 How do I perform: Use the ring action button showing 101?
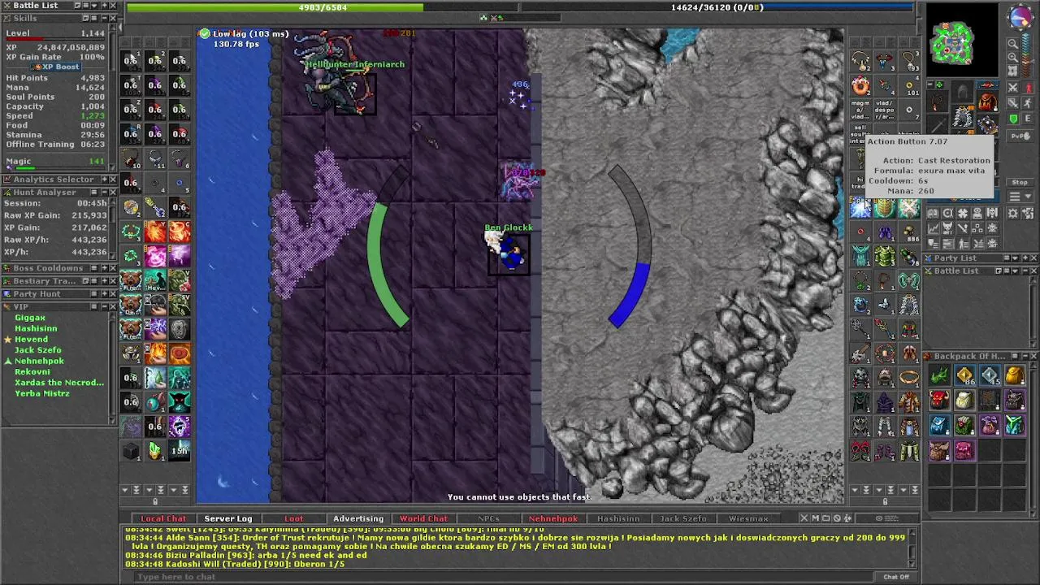pyautogui.click(x=909, y=85)
